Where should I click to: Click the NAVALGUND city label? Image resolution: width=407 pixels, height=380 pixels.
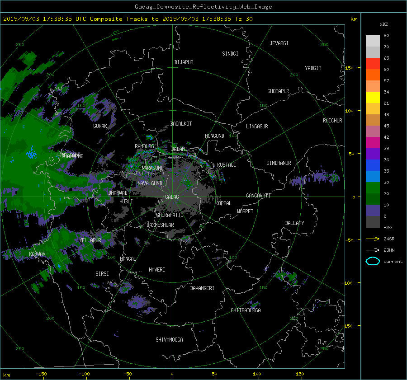[x=150, y=183]
